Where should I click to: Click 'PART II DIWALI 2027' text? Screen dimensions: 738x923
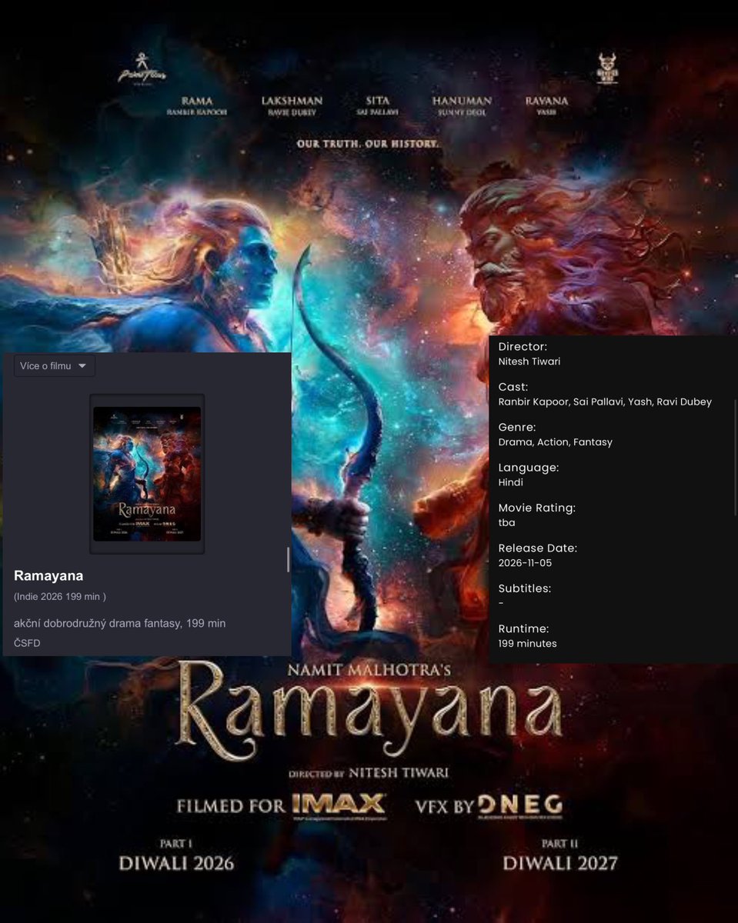coord(560,855)
